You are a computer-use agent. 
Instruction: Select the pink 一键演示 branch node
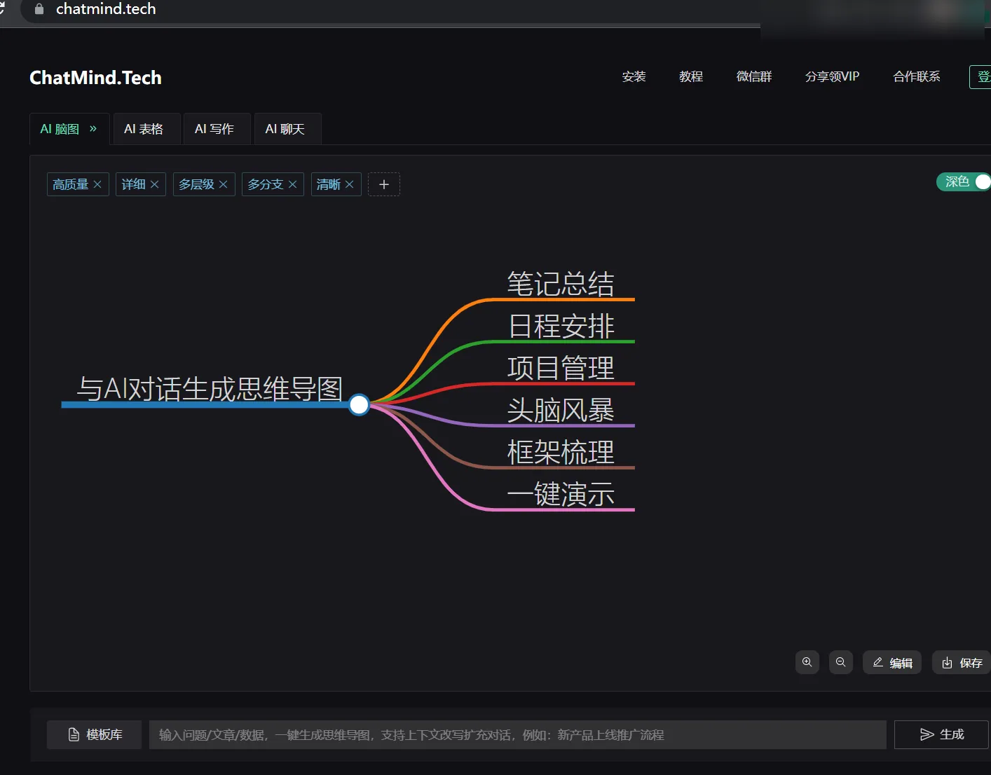[x=561, y=495]
